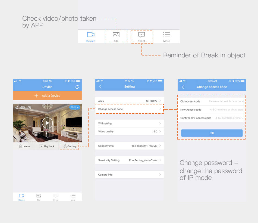The image size is (258, 223).
Task: Open the Change access code row
Action: coord(130,109)
